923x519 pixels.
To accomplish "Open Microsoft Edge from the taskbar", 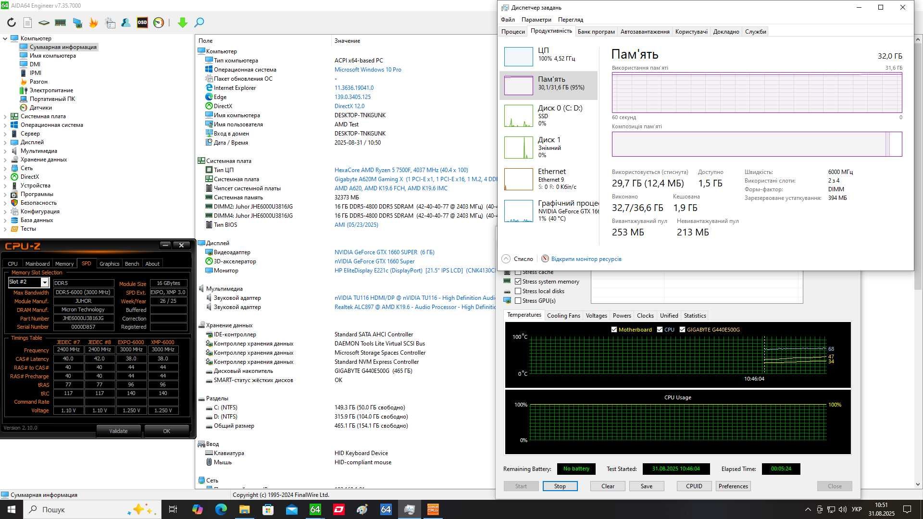I will click(221, 509).
